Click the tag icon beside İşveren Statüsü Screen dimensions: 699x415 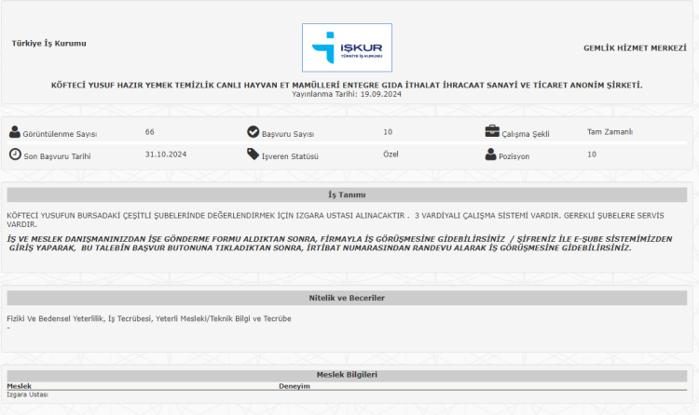[x=254, y=154]
